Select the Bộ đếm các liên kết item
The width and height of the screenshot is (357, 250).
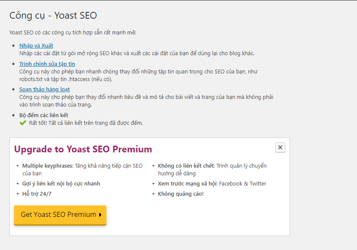[44, 115]
